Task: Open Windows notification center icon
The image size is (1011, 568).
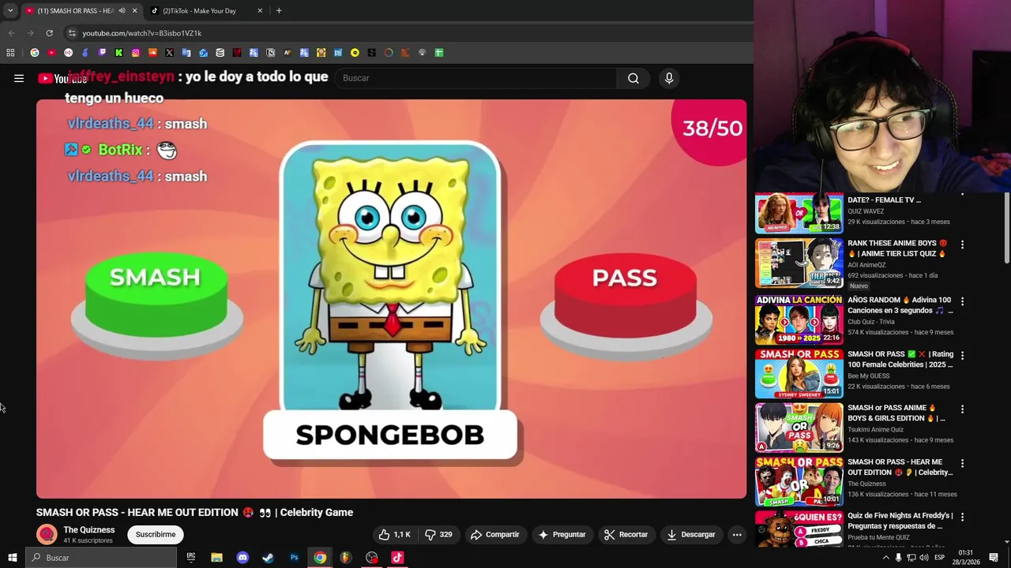Action: (x=994, y=558)
